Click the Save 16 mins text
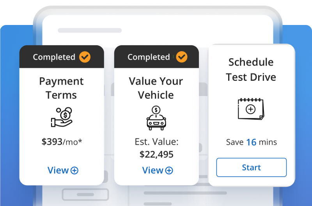 251,142
